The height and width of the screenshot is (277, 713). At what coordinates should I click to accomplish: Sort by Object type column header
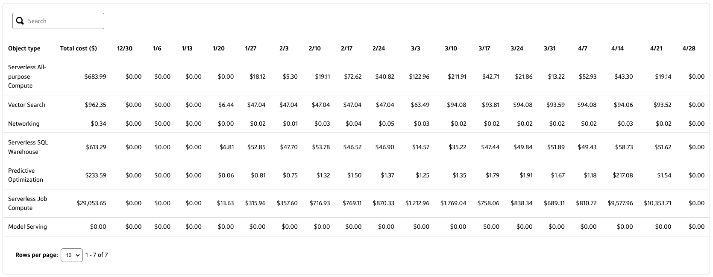(x=24, y=48)
